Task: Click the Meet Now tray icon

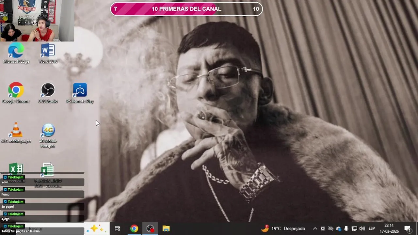Action: (x=323, y=228)
